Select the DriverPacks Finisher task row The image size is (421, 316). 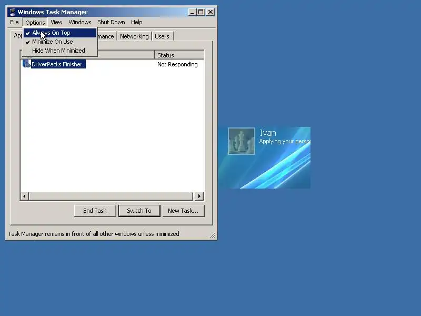point(112,64)
